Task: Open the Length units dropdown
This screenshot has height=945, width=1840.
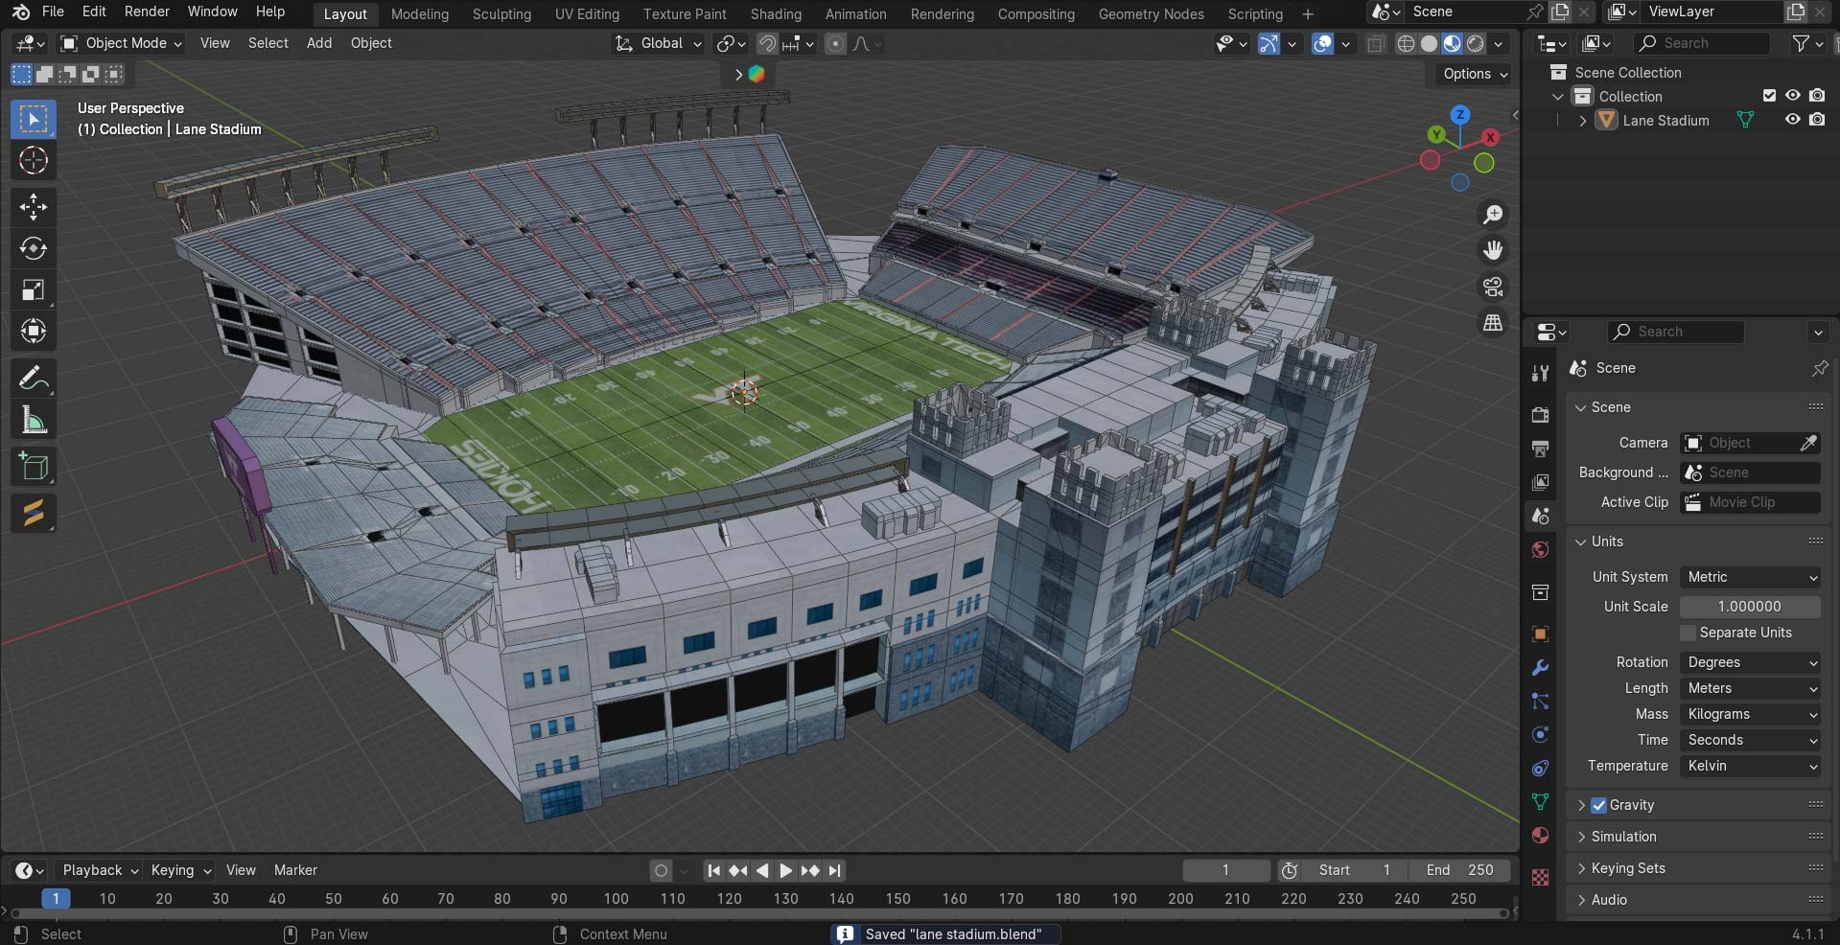Action: click(1750, 688)
